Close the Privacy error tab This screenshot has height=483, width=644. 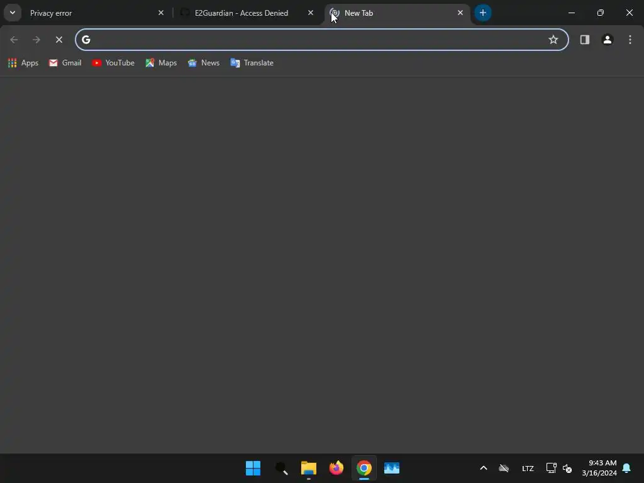(x=161, y=13)
